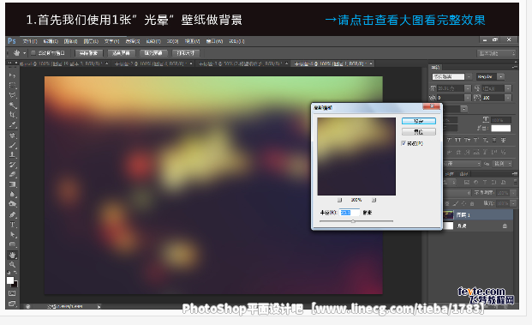Click the Actual Pixels options button
The width and height of the screenshot is (532, 325).
89,53
